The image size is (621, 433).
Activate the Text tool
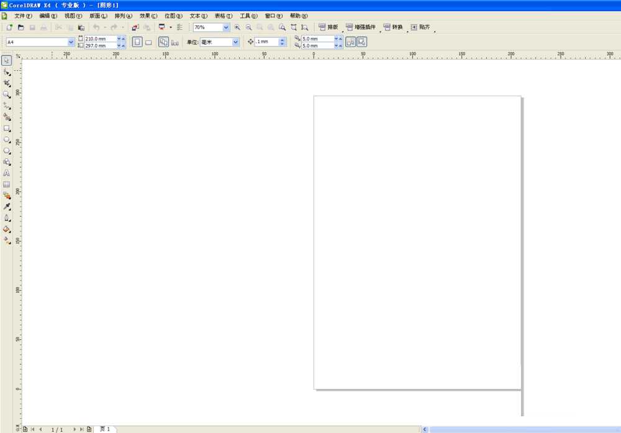[7, 173]
